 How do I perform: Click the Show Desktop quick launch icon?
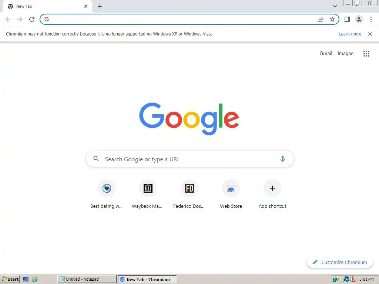point(26,280)
